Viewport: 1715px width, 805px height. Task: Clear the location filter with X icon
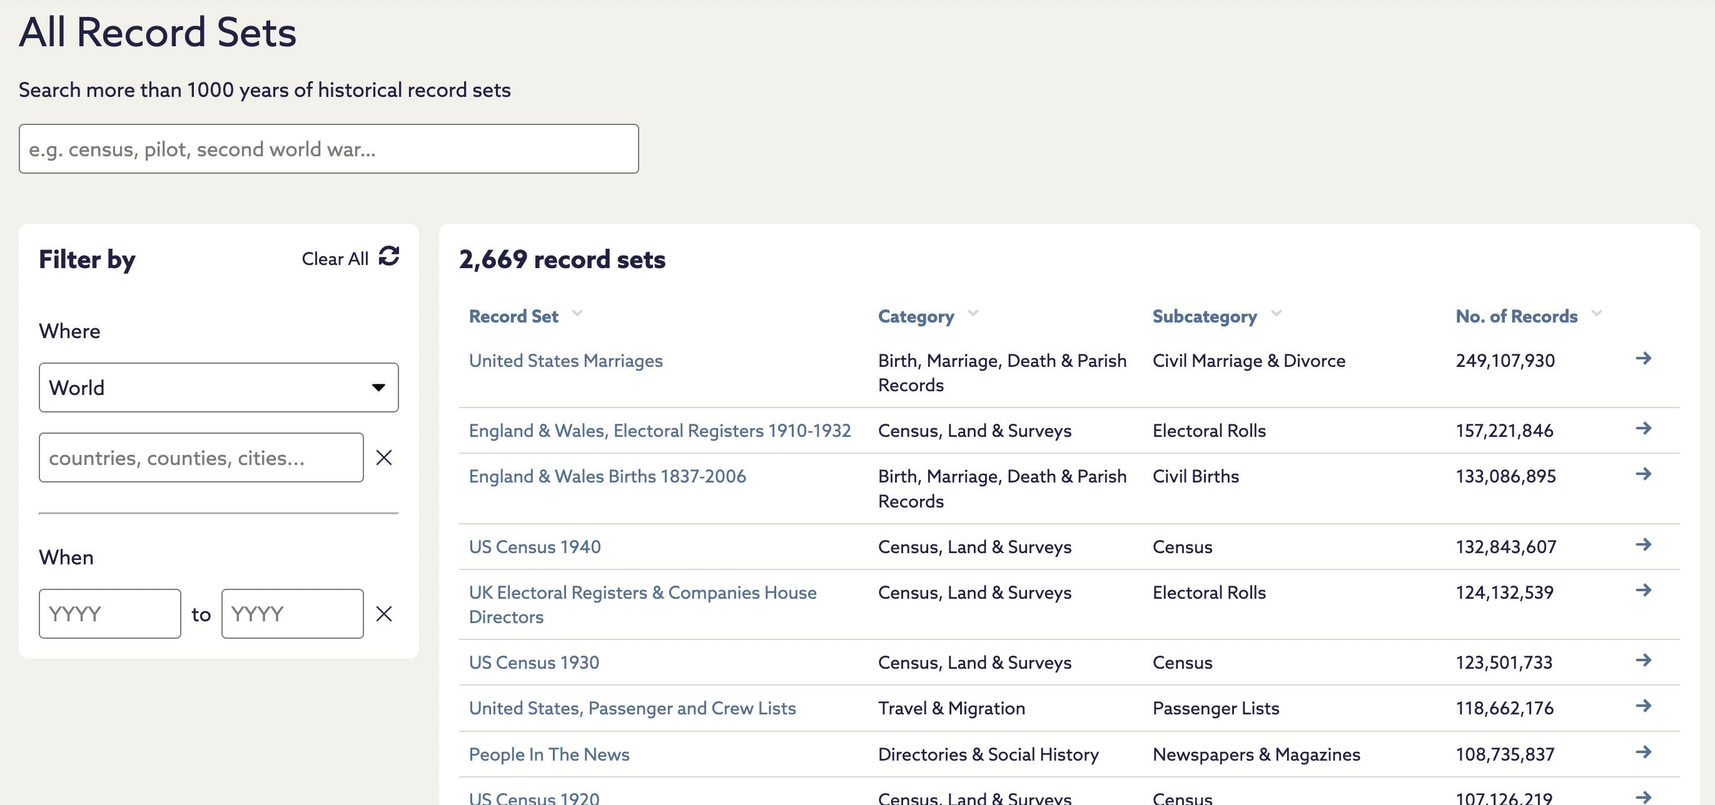point(384,457)
